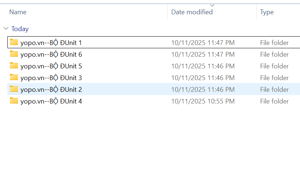300x177 pixels.
Task: Click the Unit 6 folder icon
Action: pos(14,54)
